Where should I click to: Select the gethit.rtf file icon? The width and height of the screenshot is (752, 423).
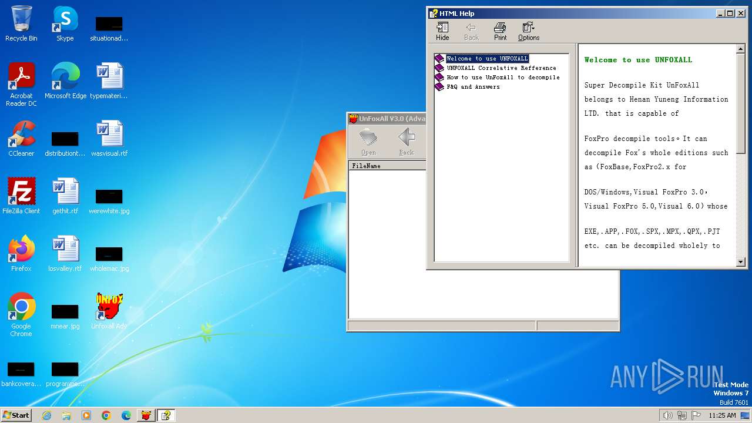(x=65, y=196)
